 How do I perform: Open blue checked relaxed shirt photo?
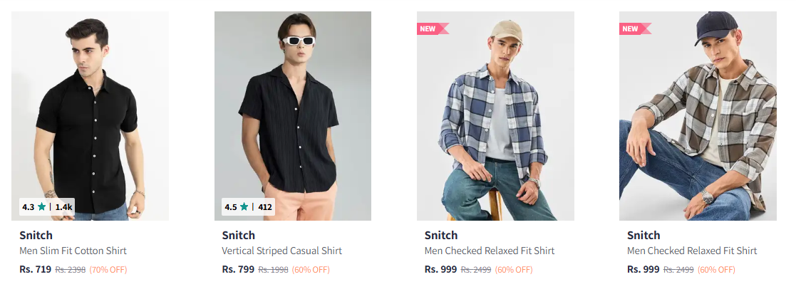(495, 121)
